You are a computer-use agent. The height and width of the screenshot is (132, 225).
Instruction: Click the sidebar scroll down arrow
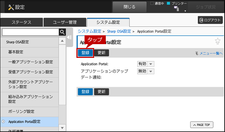click(62, 128)
